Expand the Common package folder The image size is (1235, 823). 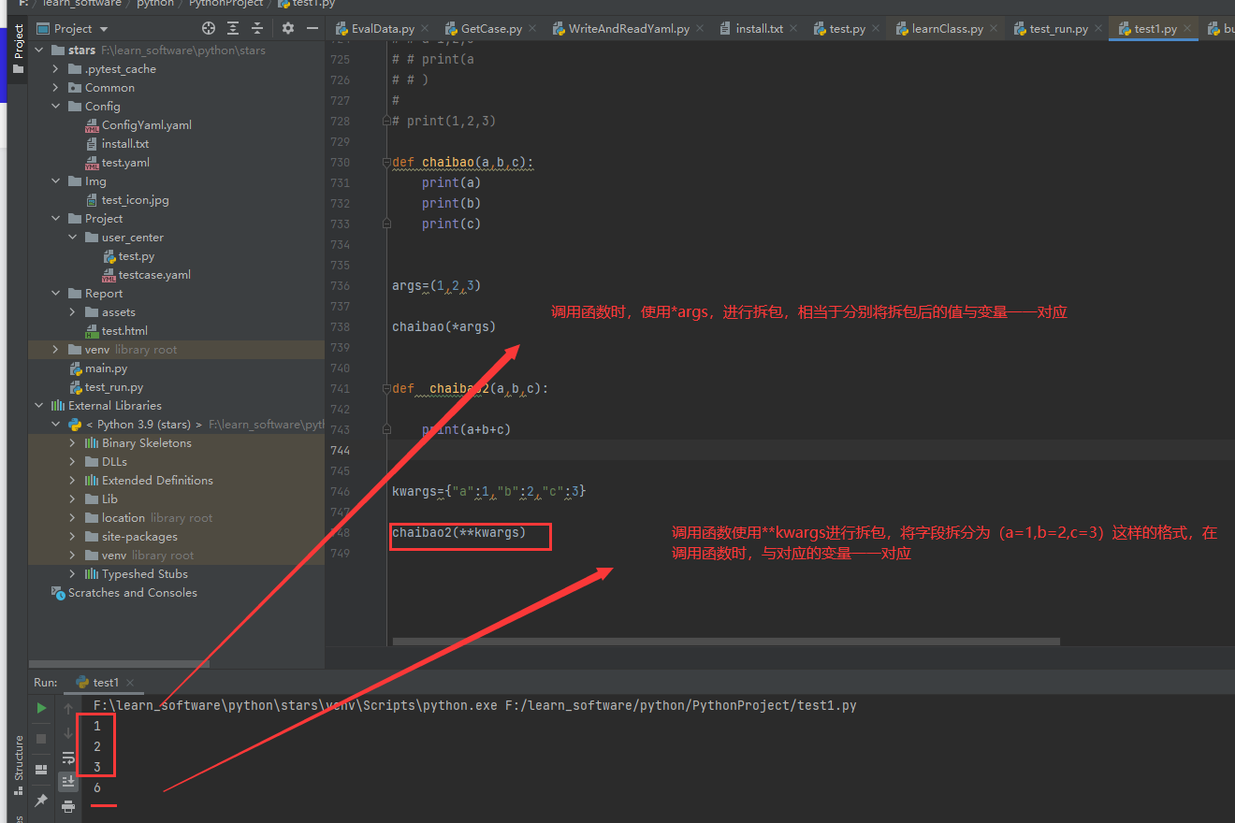(x=56, y=88)
